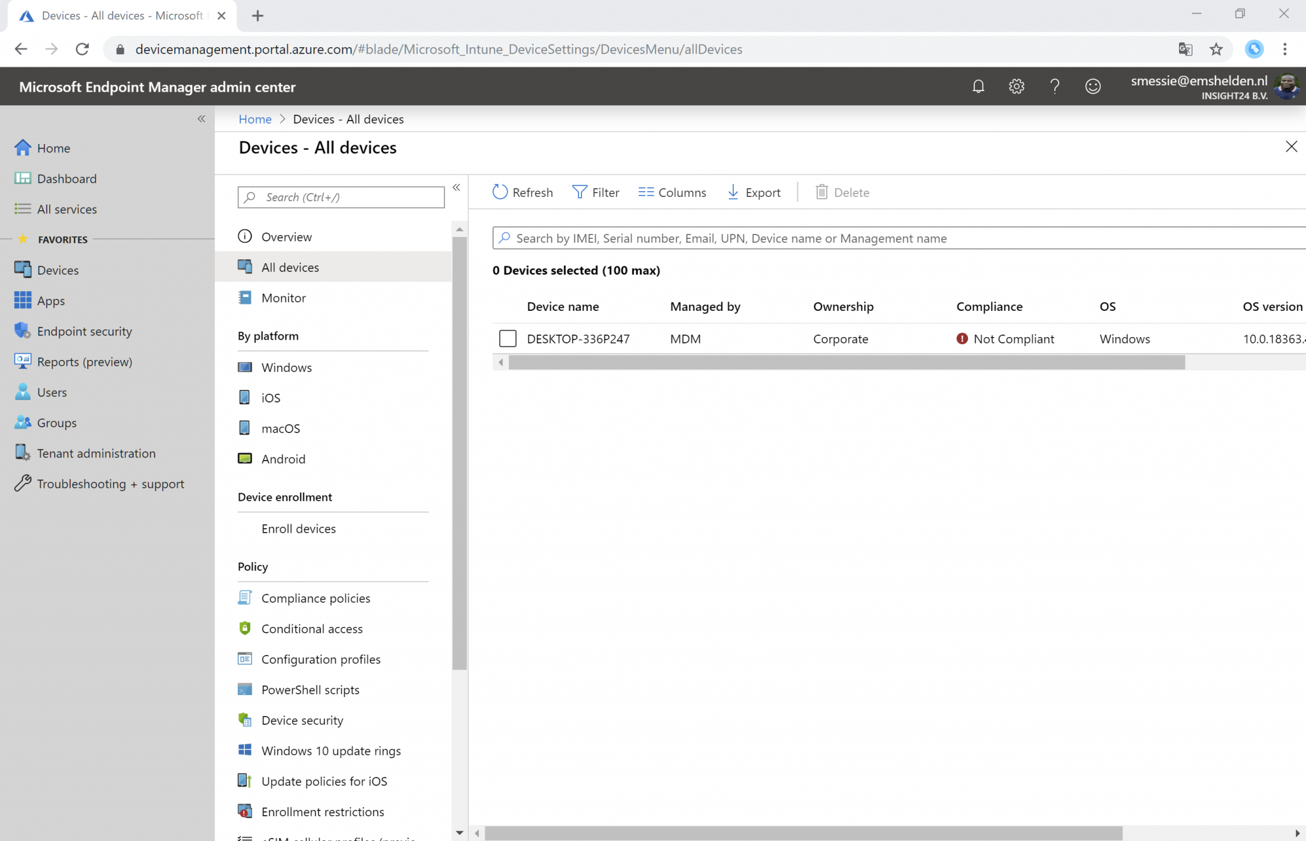Open the notifications bell icon
Viewport: 1306px width, 841px height.
pyautogui.click(x=978, y=87)
